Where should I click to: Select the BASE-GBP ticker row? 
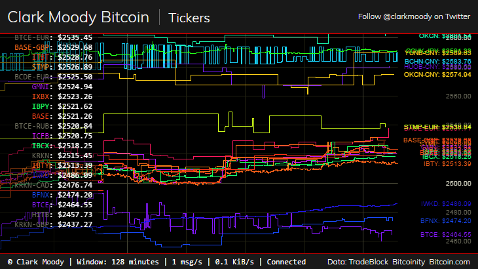(53, 47)
